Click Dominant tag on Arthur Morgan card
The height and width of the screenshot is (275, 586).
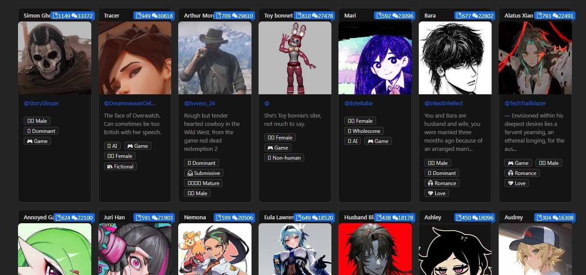coord(201,163)
